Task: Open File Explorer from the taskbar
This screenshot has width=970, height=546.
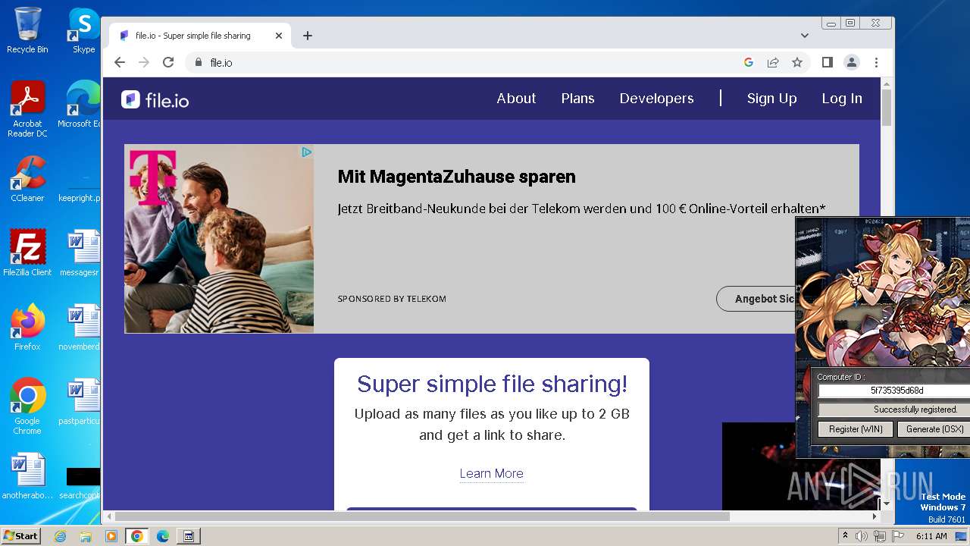Action: 86,536
